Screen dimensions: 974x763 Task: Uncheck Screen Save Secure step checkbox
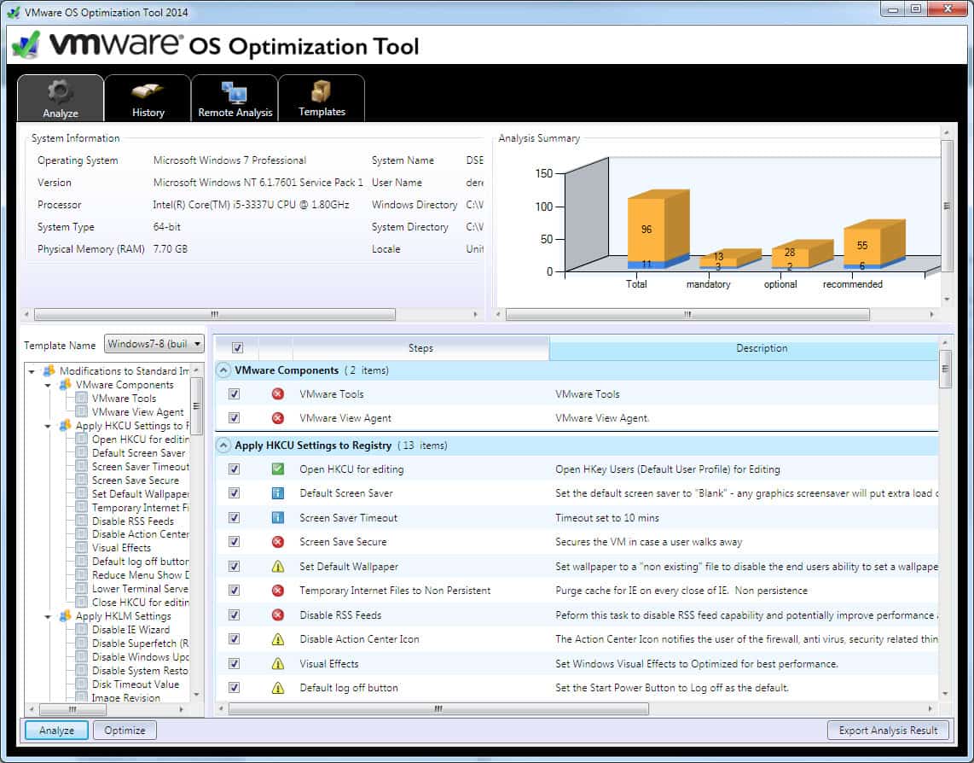point(235,542)
